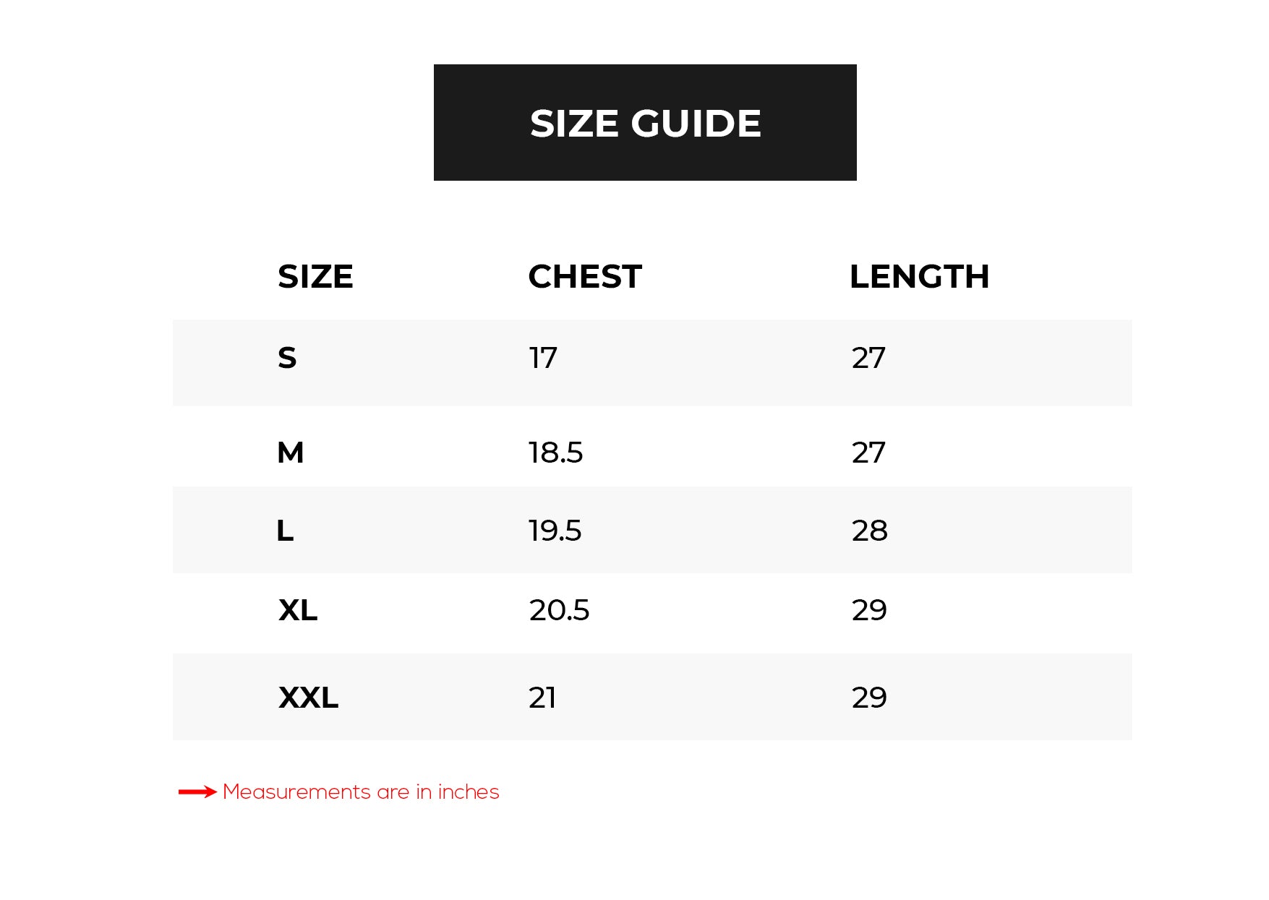Click length value 28 for size L
This screenshot has width=1269, height=900.
[x=869, y=531]
